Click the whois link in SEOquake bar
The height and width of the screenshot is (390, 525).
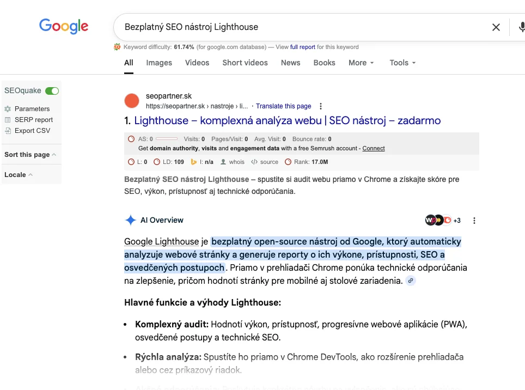click(x=236, y=162)
